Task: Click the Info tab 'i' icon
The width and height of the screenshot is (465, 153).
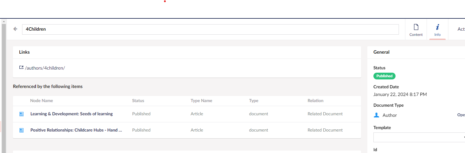Action: [x=438, y=27]
